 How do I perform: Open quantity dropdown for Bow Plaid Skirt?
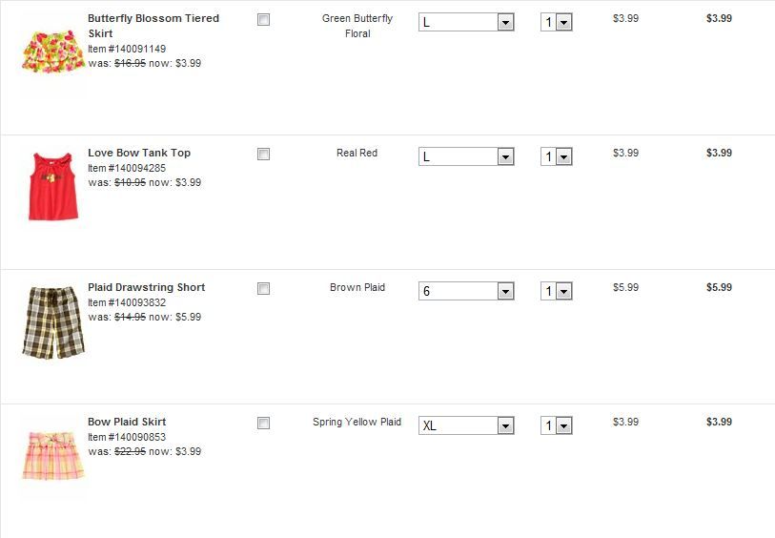tap(556, 425)
